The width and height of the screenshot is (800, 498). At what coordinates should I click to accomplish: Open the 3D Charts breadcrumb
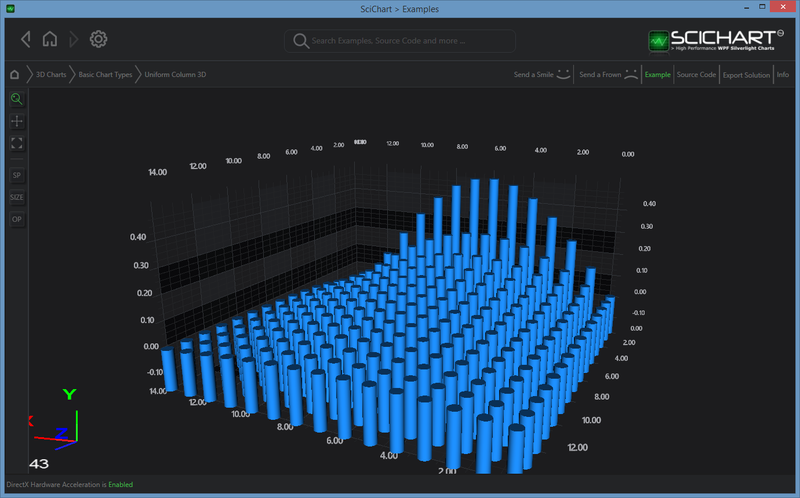(x=51, y=75)
